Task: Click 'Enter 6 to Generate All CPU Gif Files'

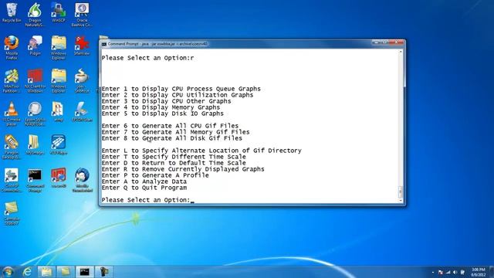Action: coord(170,126)
